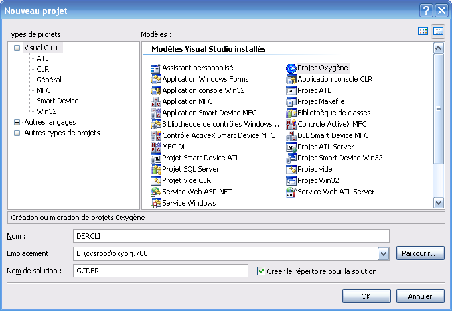Select the Contrôle ActiveX MFC icon
452x311 pixels.
[x=291, y=124]
